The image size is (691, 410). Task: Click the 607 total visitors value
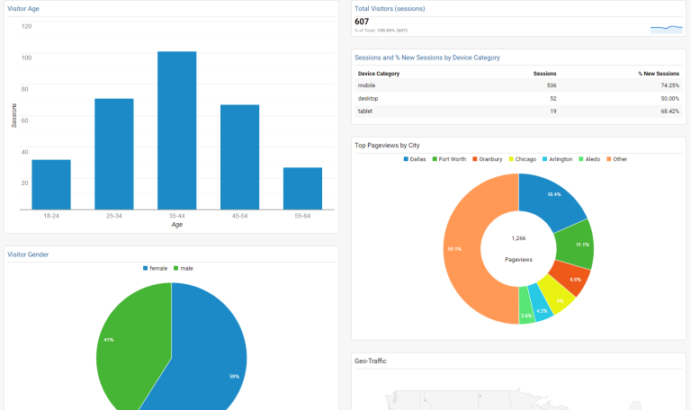[x=362, y=22]
